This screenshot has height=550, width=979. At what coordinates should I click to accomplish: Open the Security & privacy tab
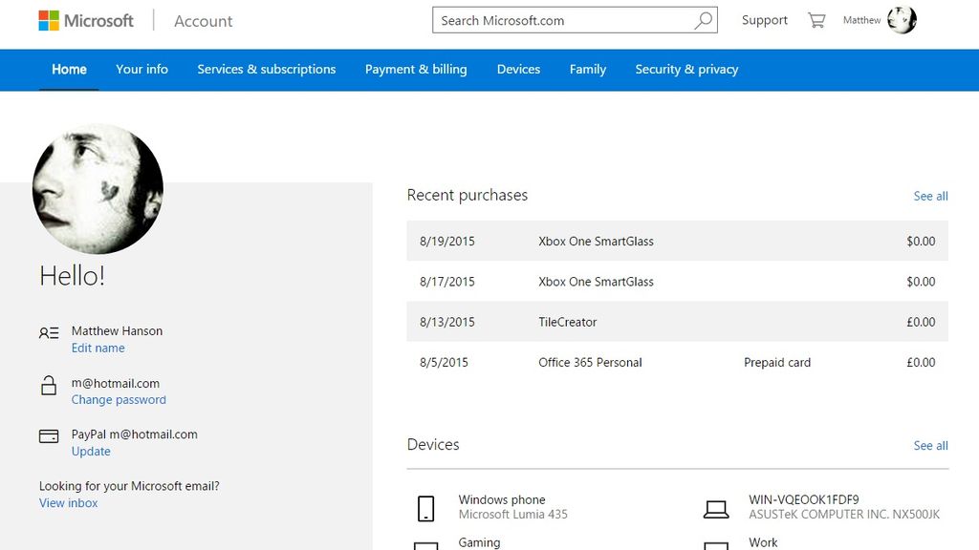pos(686,69)
